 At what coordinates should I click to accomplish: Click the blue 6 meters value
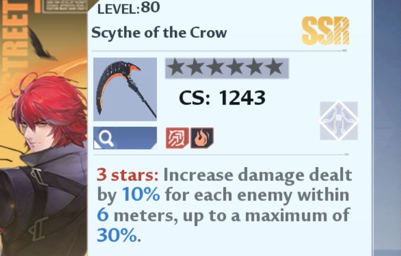(103, 215)
